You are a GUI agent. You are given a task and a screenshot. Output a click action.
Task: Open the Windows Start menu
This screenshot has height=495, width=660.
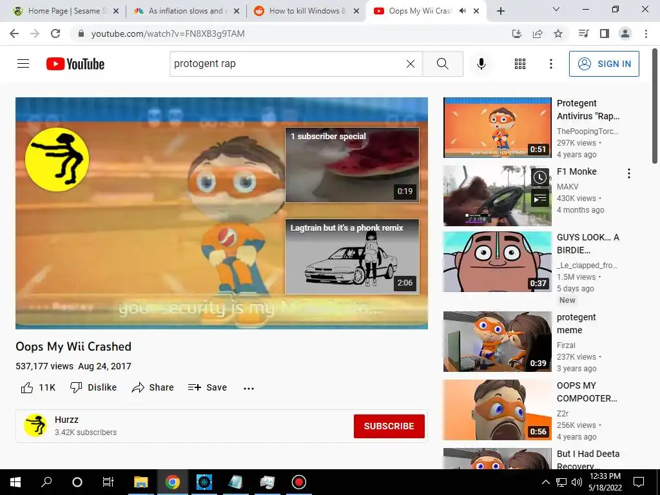point(15,482)
